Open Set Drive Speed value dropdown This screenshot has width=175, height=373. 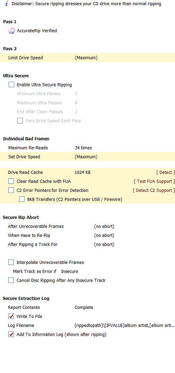(86, 157)
